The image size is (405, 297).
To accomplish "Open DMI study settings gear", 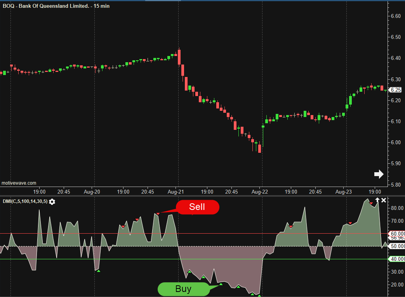I will pyautogui.click(x=52, y=201).
